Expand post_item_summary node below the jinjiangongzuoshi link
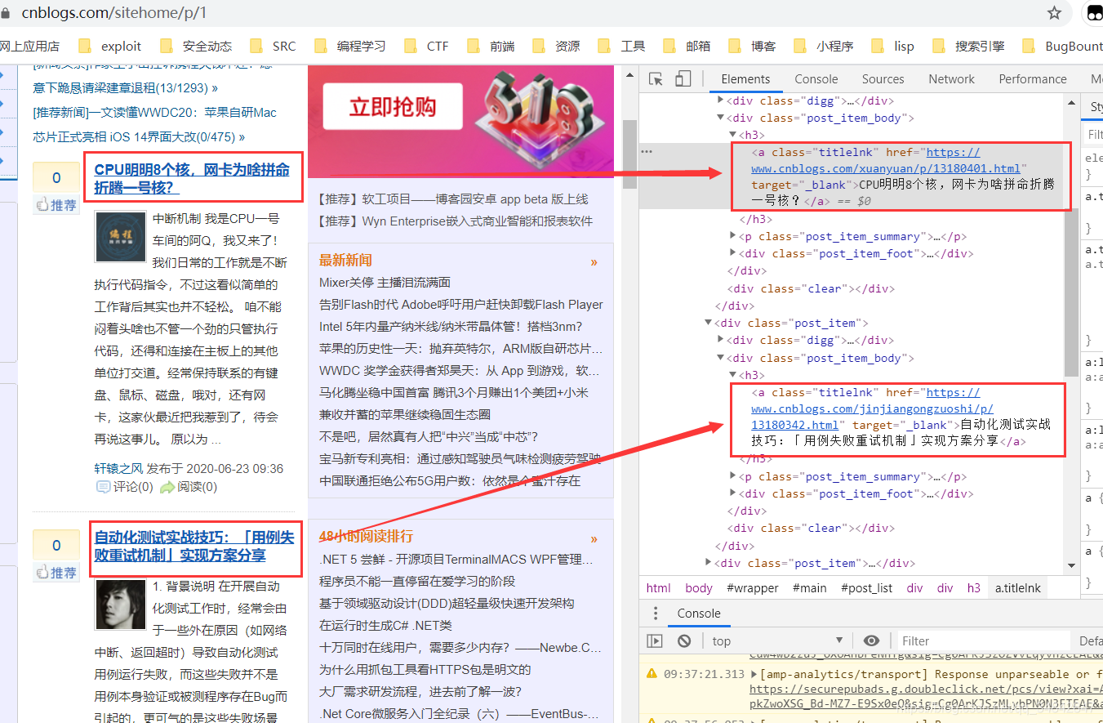Screen dimensions: 1103x723 (732, 476)
